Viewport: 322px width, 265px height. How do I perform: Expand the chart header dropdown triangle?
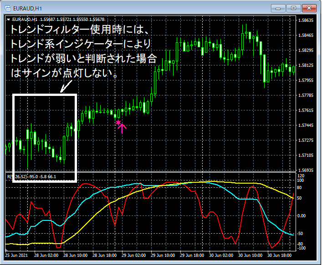pyautogui.click(x=8, y=20)
